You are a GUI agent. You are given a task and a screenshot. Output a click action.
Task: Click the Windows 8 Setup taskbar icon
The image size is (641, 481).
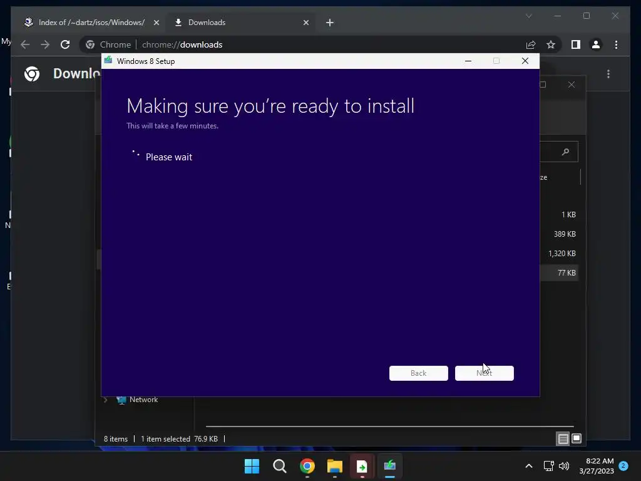(389, 466)
